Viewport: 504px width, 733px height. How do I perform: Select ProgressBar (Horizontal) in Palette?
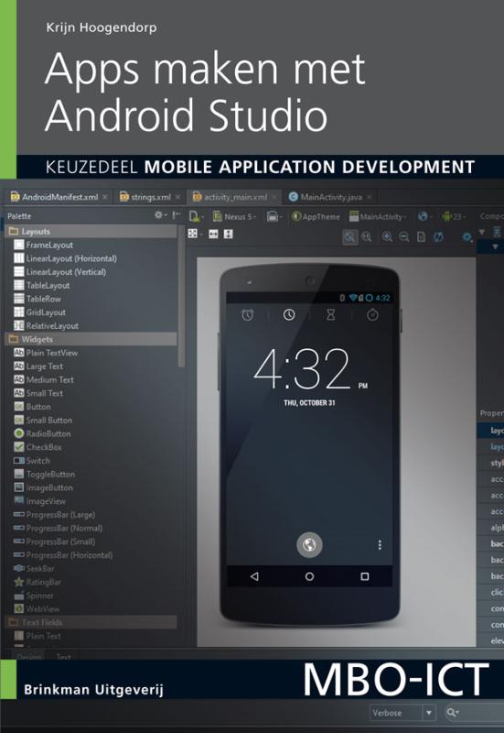tap(63, 555)
